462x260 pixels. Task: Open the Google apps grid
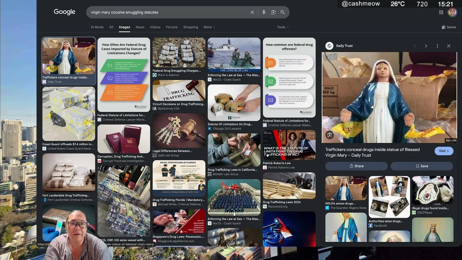point(441,12)
